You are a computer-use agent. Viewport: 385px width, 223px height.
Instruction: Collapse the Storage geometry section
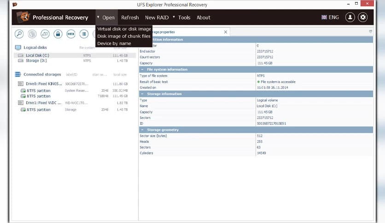coord(143,130)
